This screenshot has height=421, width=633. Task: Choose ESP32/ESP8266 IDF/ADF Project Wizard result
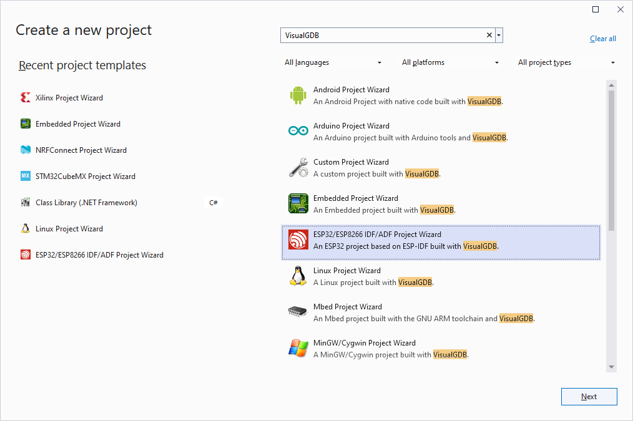[x=441, y=243]
